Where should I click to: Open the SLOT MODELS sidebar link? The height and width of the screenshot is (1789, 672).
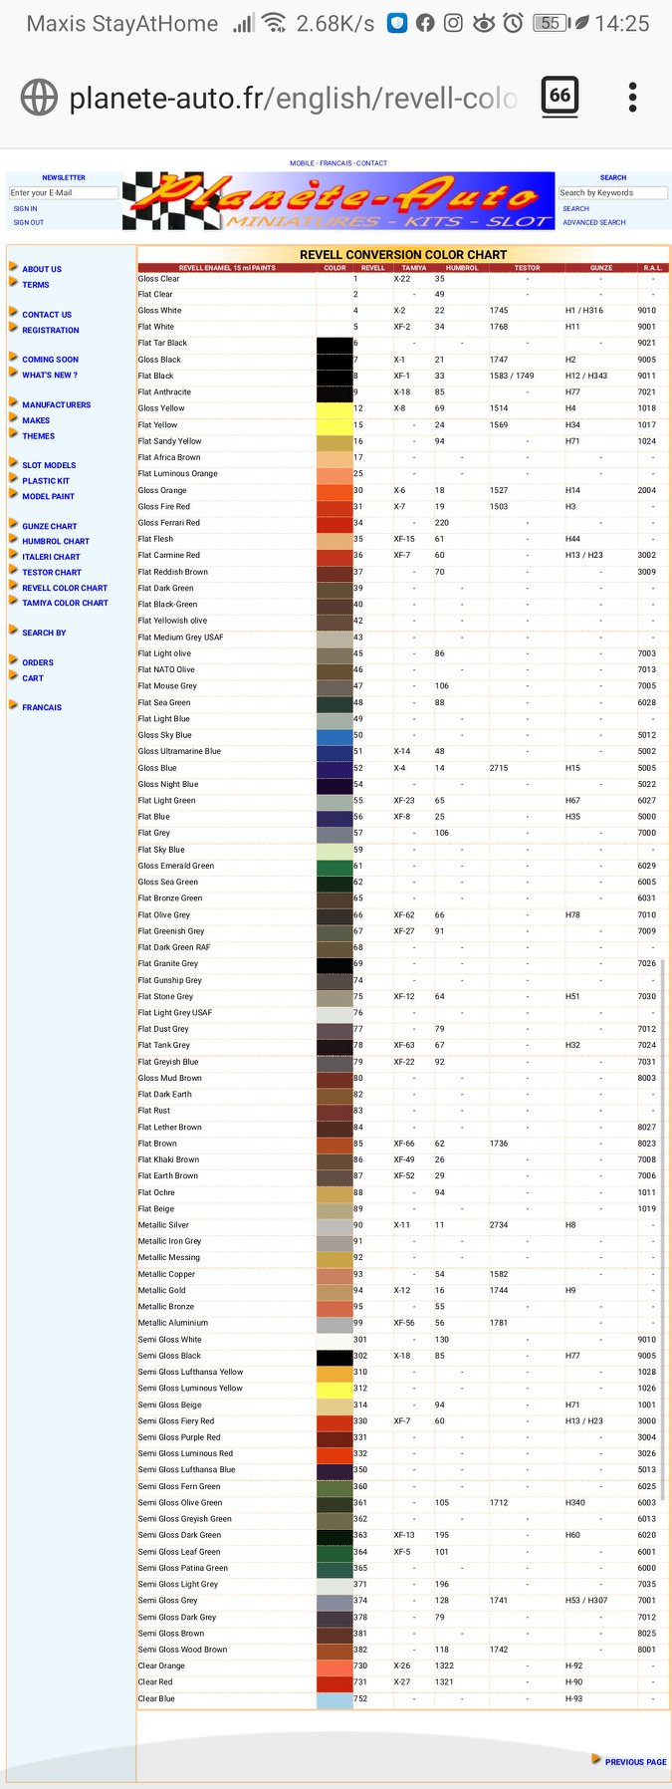pyautogui.click(x=49, y=465)
